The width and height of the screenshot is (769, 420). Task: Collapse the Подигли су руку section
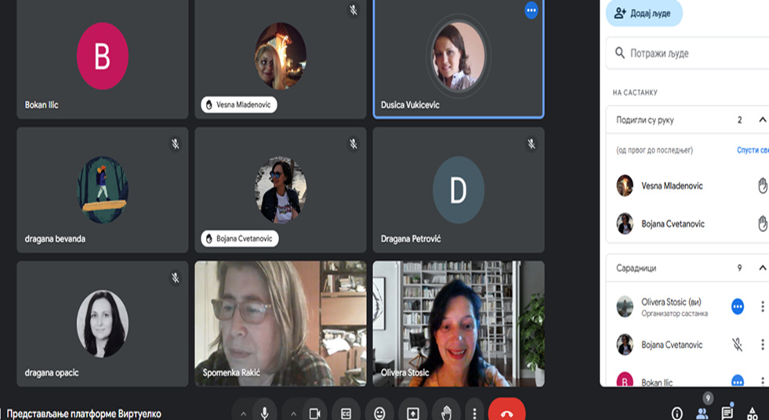[761, 120]
